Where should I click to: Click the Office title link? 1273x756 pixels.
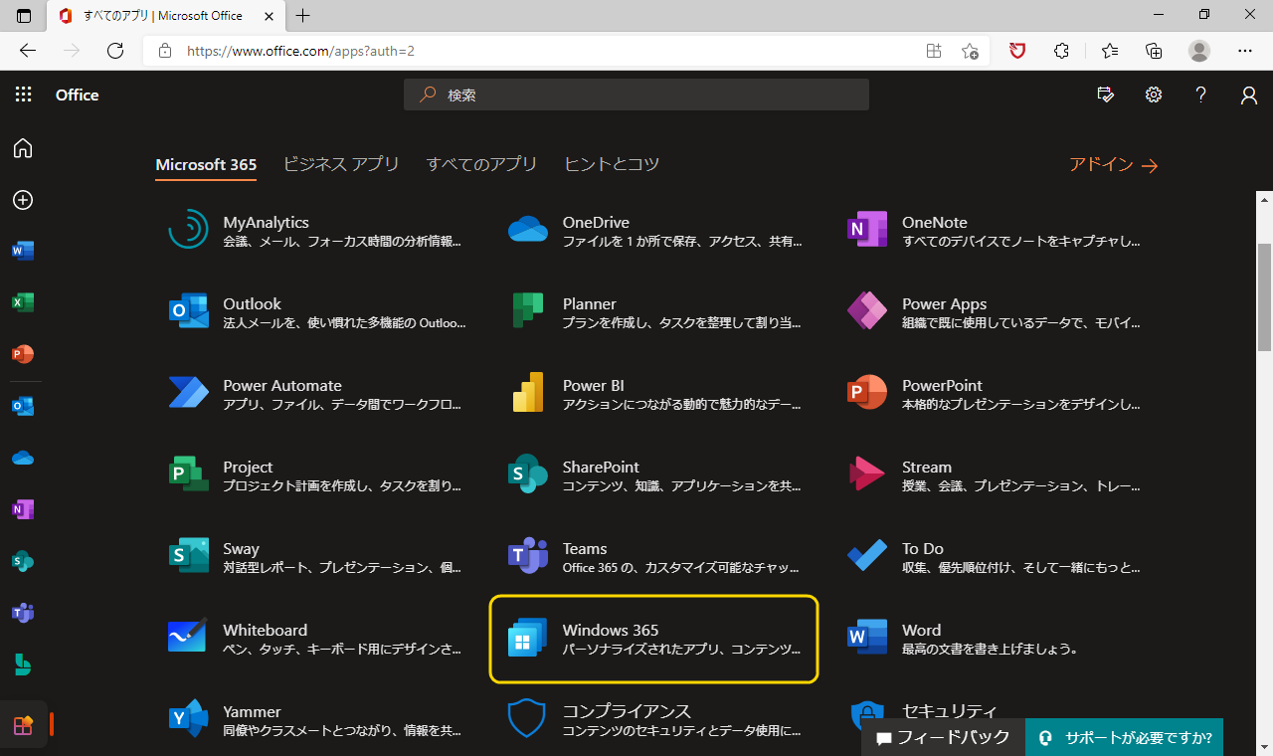click(x=78, y=94)
